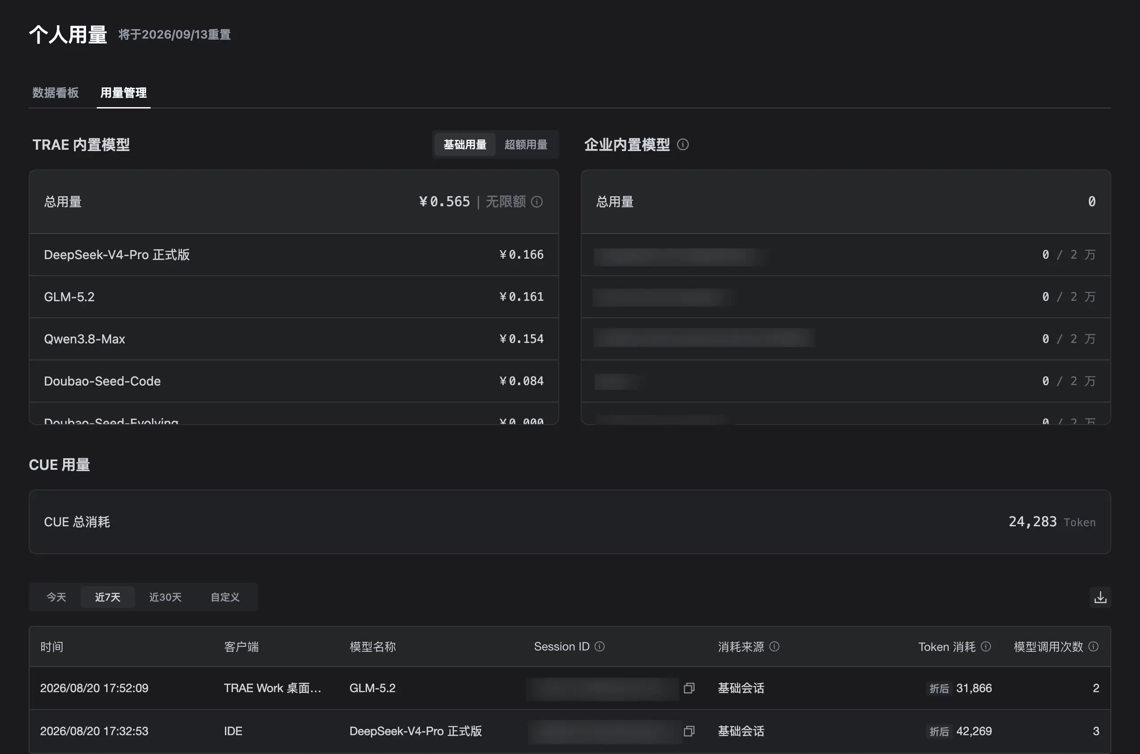Image resolution: width=1140 pixels, height=754 pixels.
Task: Click the ¥0.565 total usage amount
Action: (x=444, y=201)
